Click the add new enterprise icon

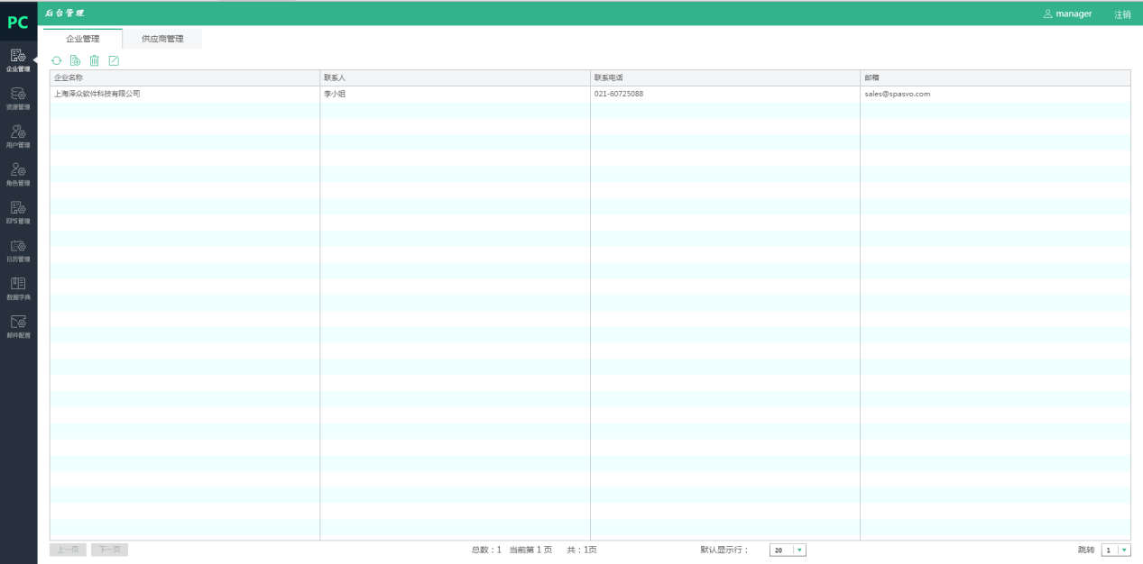[75, 60]
